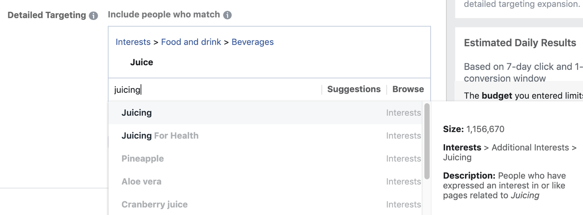Screen dimensions: 583x215
Task: Click the Detailed Targeting info icon
Action: (x=94, y=16)
